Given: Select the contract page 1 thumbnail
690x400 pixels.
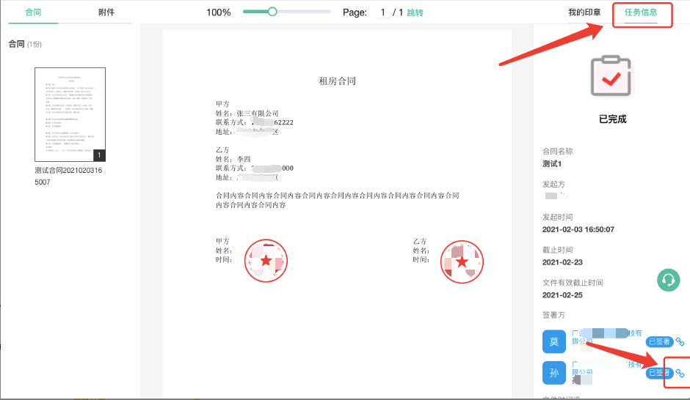Looking at the screenshot, I should (70, 114).
